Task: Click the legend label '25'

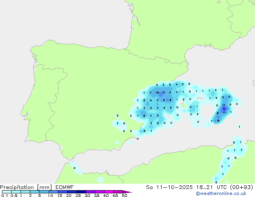Action: click(x=78, y=195)
